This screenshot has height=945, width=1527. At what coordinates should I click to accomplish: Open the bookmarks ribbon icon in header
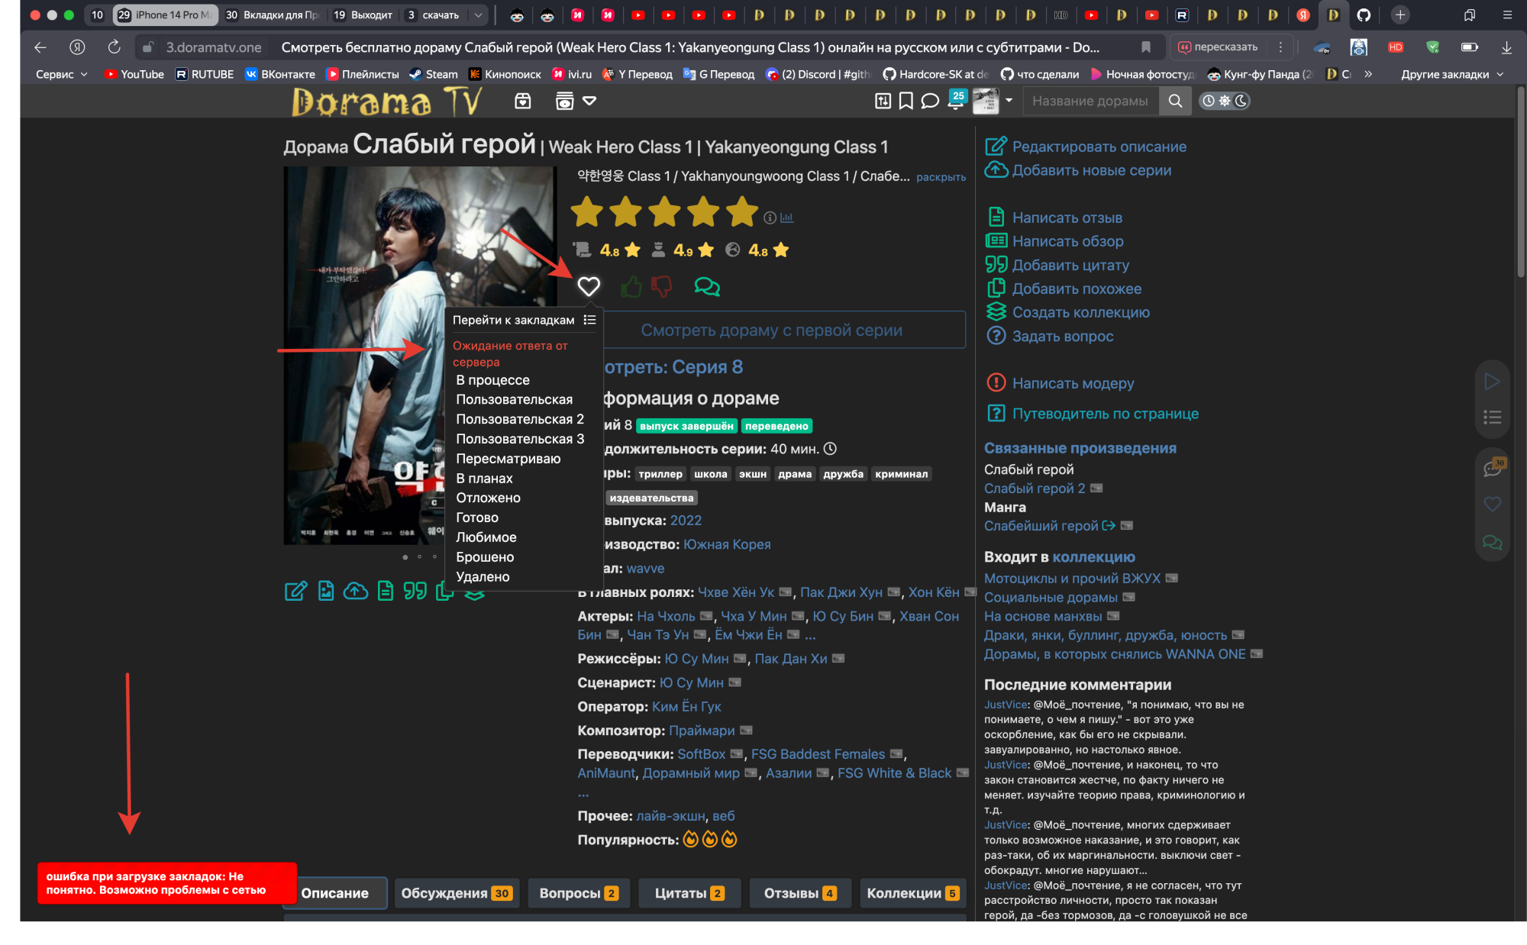[x=906, y=100]
